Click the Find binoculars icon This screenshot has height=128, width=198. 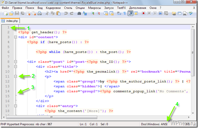tap(79, 13)
